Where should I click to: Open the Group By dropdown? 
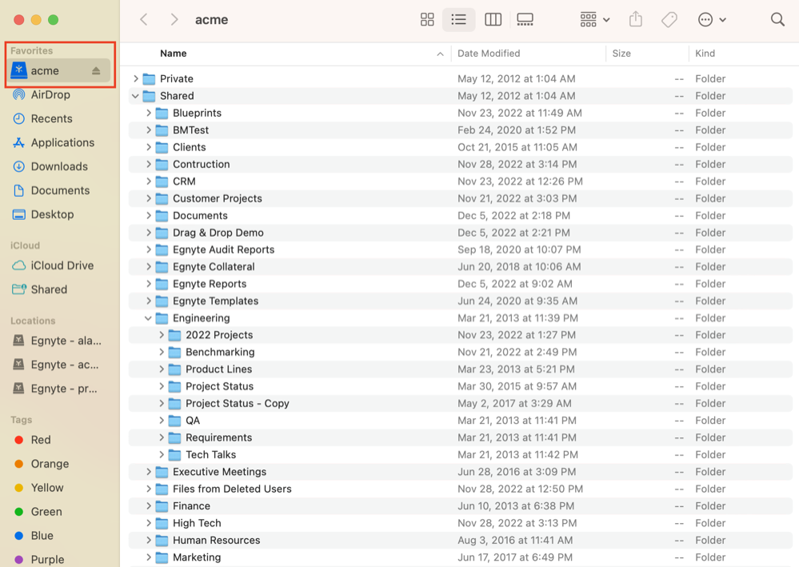pyautogui.click(x=595, y=20)
